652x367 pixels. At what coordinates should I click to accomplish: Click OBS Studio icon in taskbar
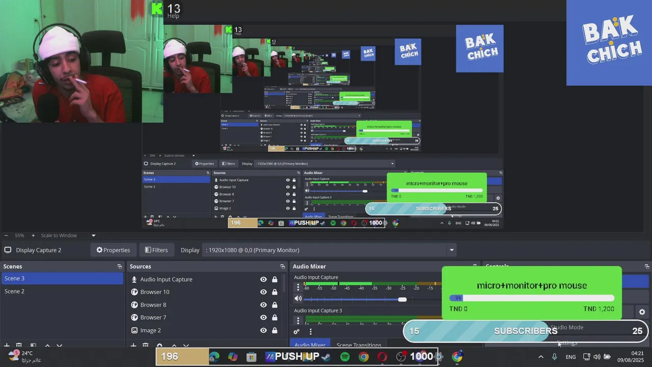click(x=401, y=357)
